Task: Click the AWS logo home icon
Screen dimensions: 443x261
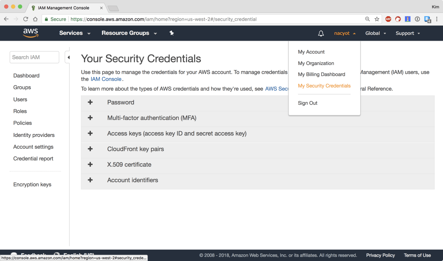Action: (31, 33)
